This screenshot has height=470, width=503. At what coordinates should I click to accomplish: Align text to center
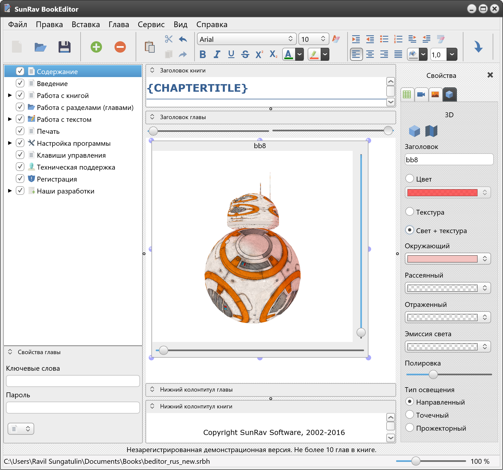[x=370, y=55]
